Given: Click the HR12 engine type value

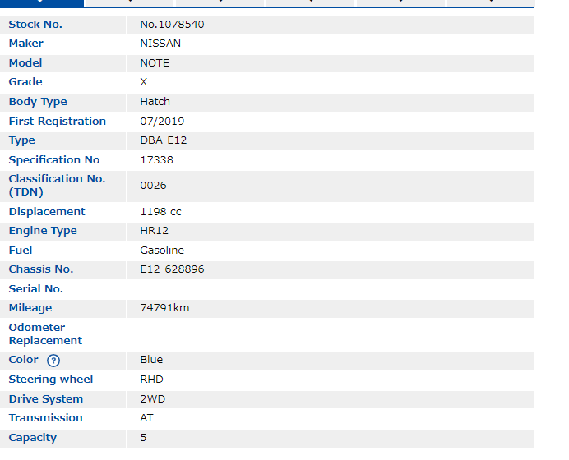Looking at the screenshot, I should pyautogui.click(x=155, y=231).
